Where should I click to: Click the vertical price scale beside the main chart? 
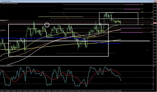point(155,34)
